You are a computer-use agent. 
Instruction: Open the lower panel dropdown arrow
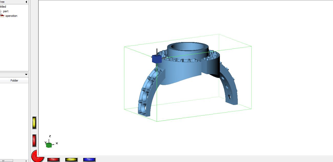point(26,75)
